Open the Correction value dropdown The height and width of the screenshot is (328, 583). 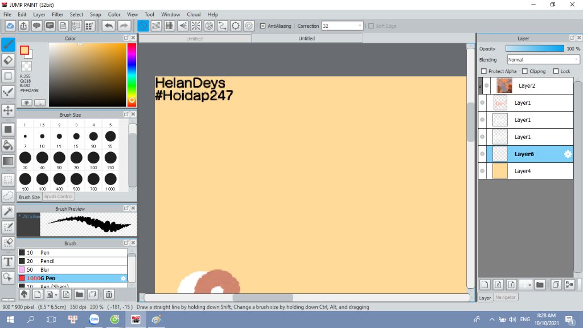pyautogui.click(x=360, y=26)
